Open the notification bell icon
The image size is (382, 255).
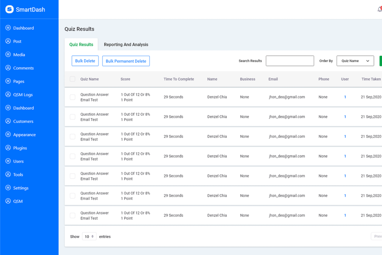[380, 10]
